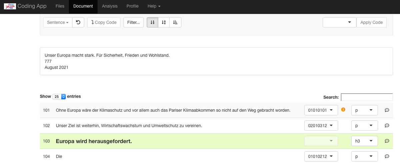Open the Document tab

(83, 6)
